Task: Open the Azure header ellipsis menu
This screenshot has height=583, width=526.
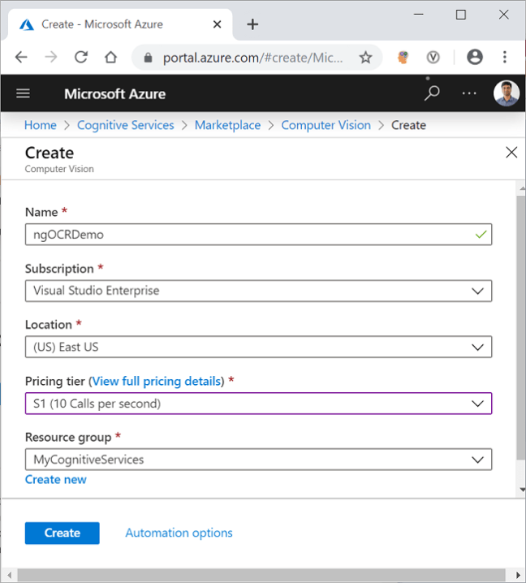Action: point(469,93)
